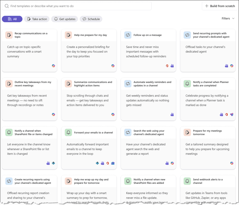Click the Office icon on Follow up on a message card
The height and width of the screenshot is (205, 239).
167,66
